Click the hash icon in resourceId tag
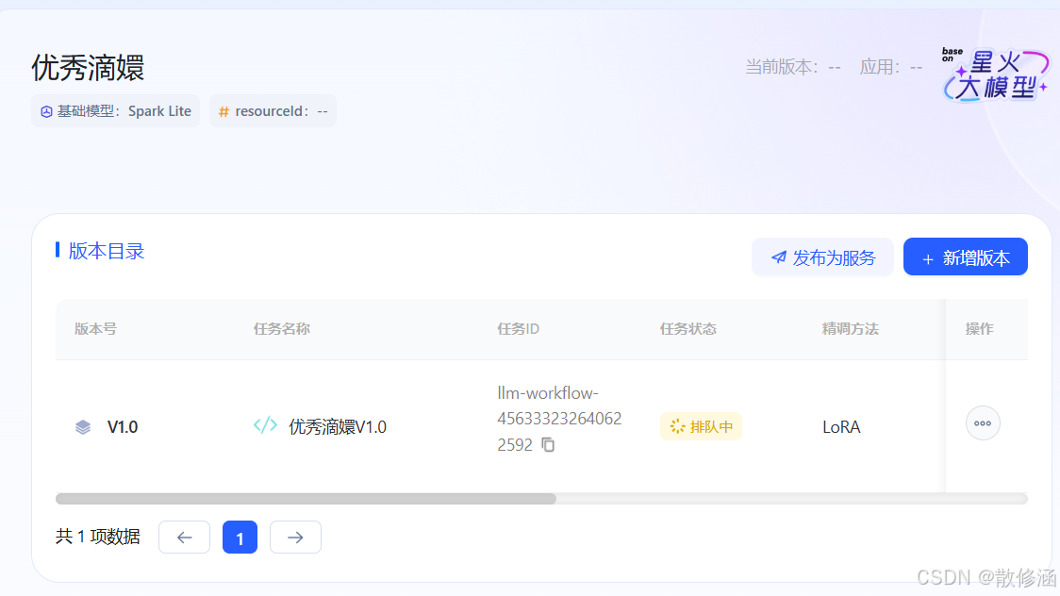1060x596 pixels. (224, 111)
